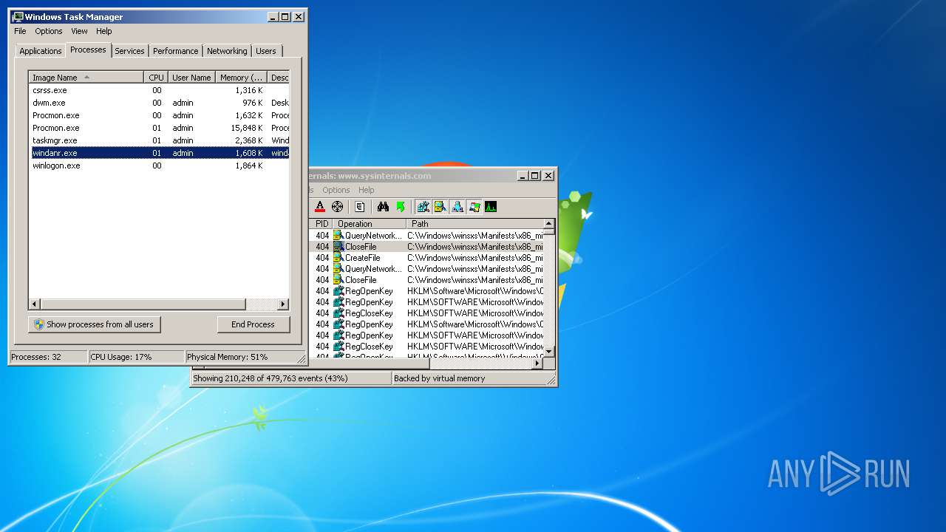Viewport: 946px width, 532px height.
Task: Open the Options menu in Process Monitor
Action: coord(336,190)
